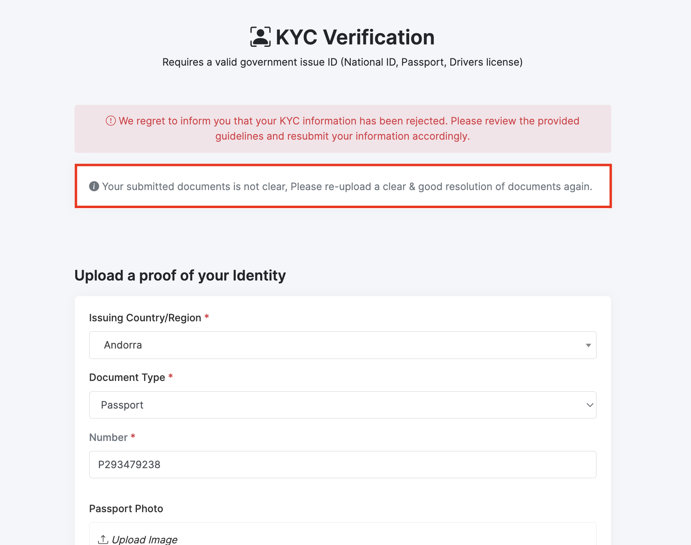The height and width of the screenshot is (545, 691).
Task: Click the documents not clear notice text
Action: [347, 186]
